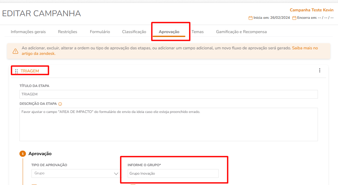The height and width of the screenshot is (185, 338).
Task: Focus the Título da etapa input field
Action: click(x=169, y=94)
